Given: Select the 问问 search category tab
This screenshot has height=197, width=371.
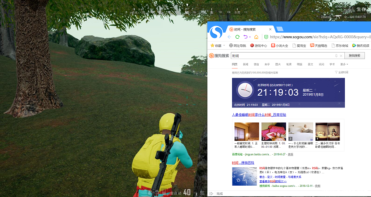Looking at the screenshot, I should click(321, 64).
